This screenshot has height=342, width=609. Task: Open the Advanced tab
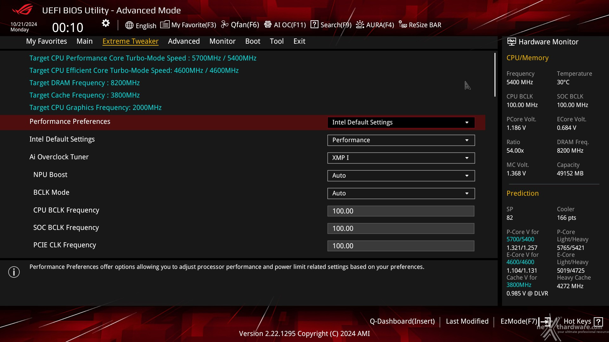[184, 41]
